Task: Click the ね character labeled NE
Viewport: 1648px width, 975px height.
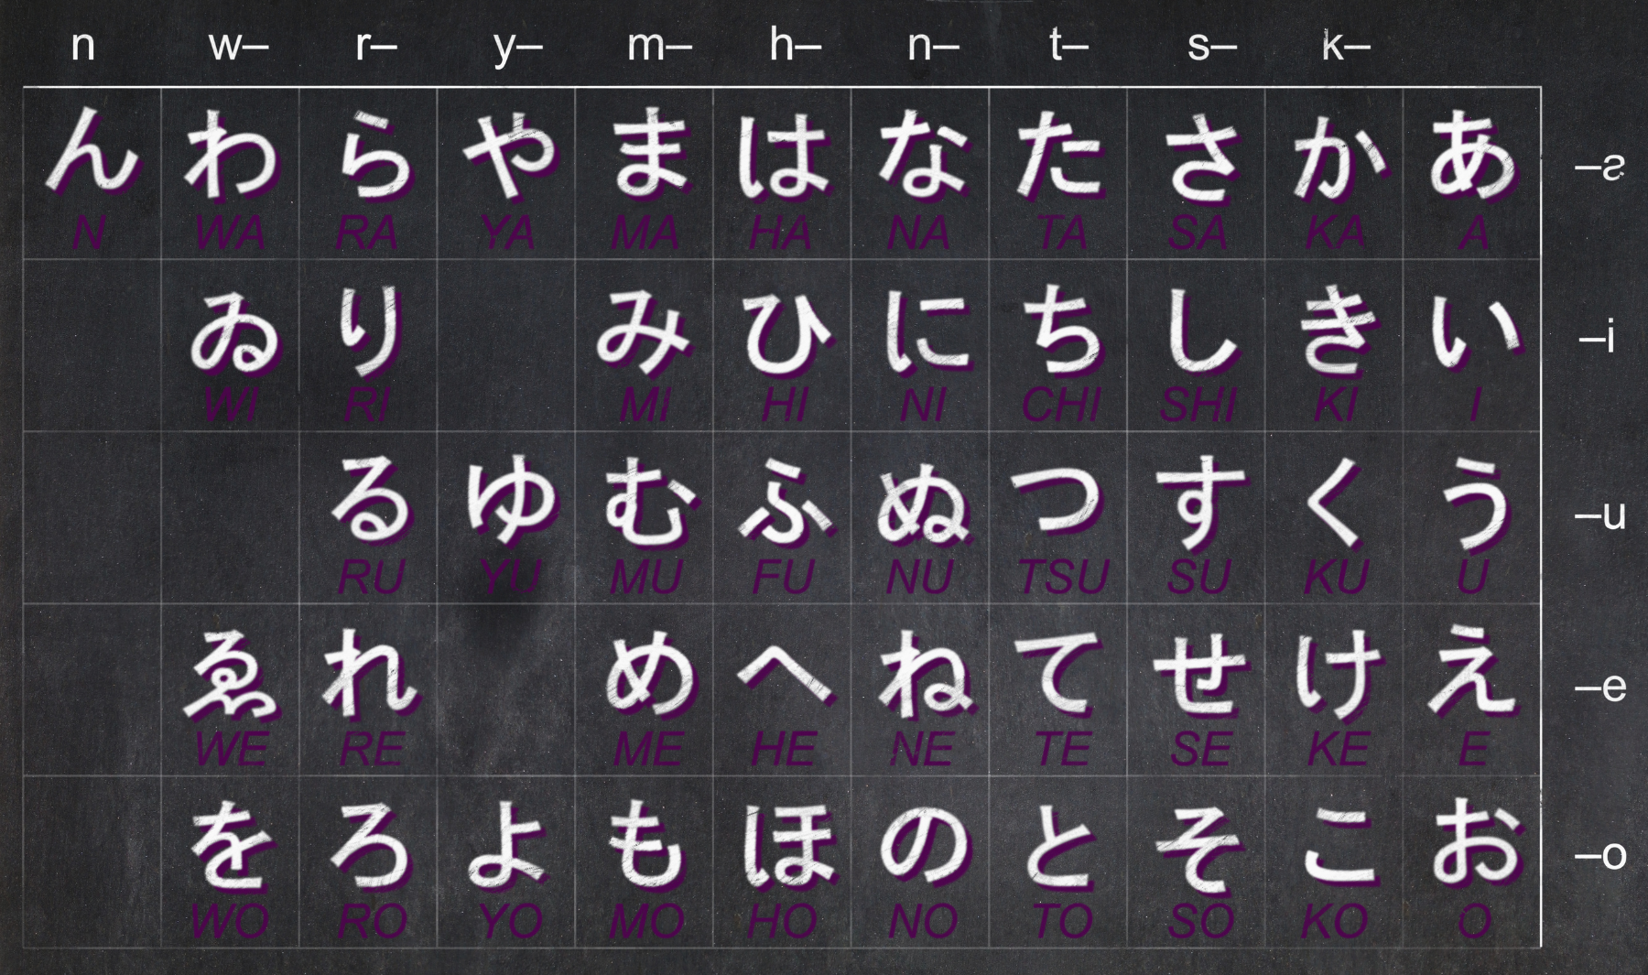Action: click(922, 674)
